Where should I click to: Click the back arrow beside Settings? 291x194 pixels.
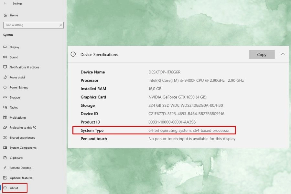click(x=5, y=3)
